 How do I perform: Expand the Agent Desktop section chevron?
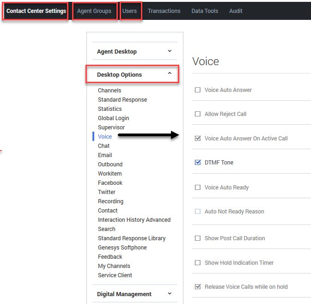170,51
